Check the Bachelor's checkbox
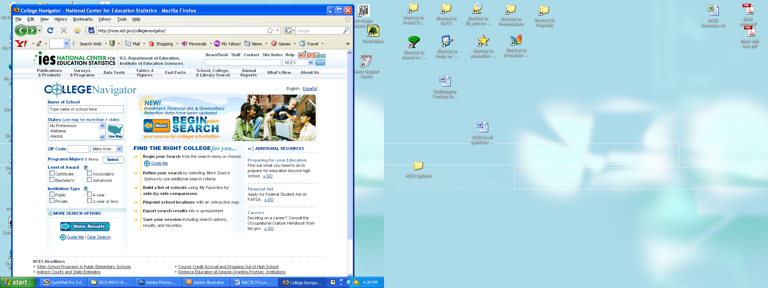Image resolution: width=768 pixels, height=288 pixels. (52, 180)
